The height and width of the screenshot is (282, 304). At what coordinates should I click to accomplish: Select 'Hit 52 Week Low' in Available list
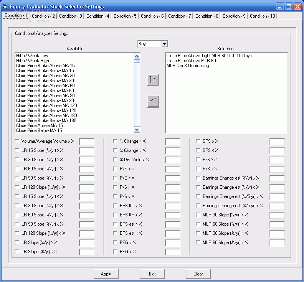[32, 56]
